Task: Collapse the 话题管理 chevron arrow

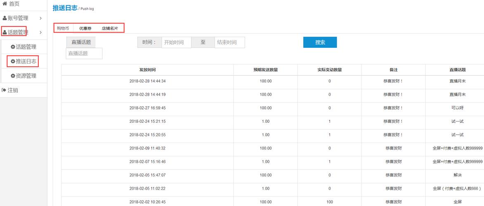Action: coord(40,33)
